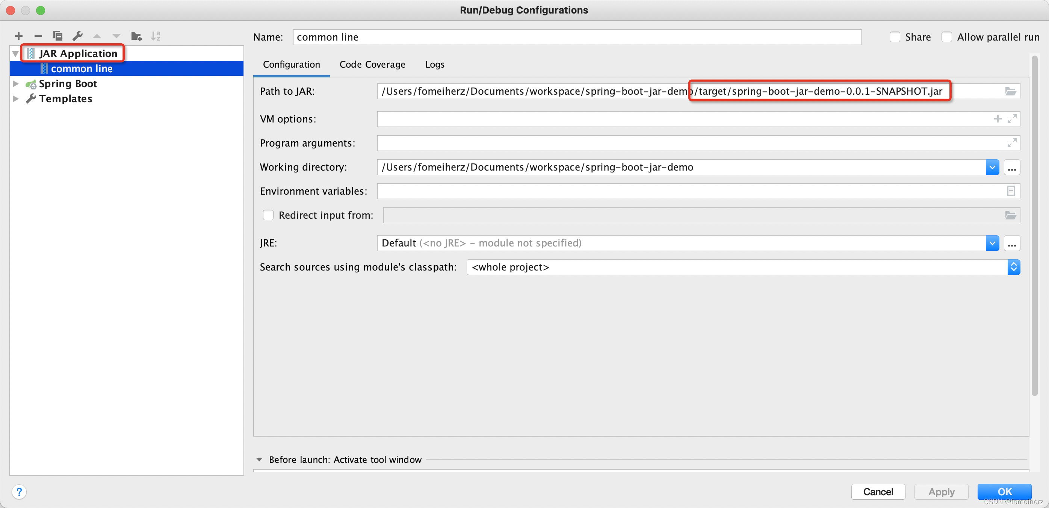Copy the configuration with the duplicate icon
The width and height of the screenshot is (1049, 508).
click(58, 36)
